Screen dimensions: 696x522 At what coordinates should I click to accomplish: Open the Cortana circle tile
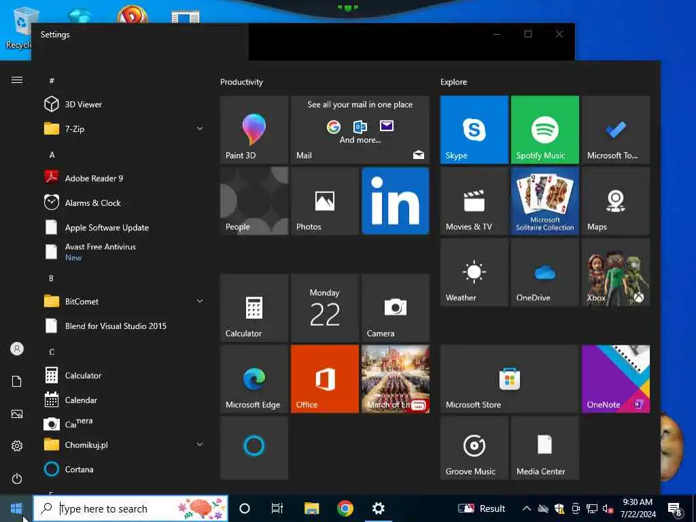click(x=254, y=448)
